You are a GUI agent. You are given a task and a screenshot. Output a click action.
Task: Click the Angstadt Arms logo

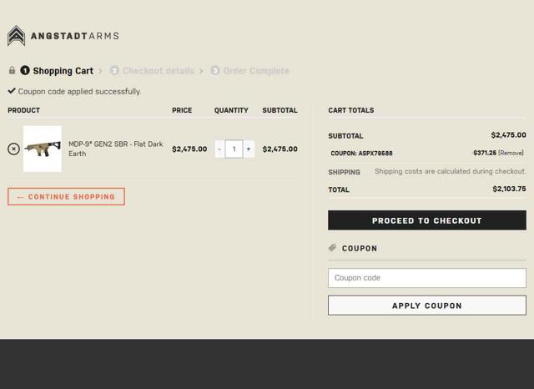pos(63,36)
